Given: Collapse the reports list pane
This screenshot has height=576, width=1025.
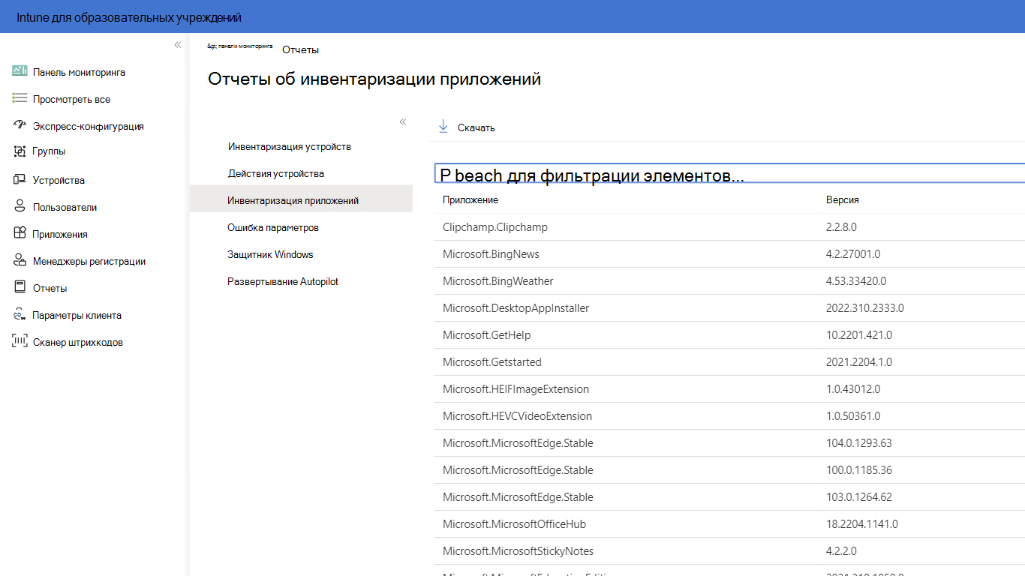Looking at the screenshot, I should click(x=403, y=121).
